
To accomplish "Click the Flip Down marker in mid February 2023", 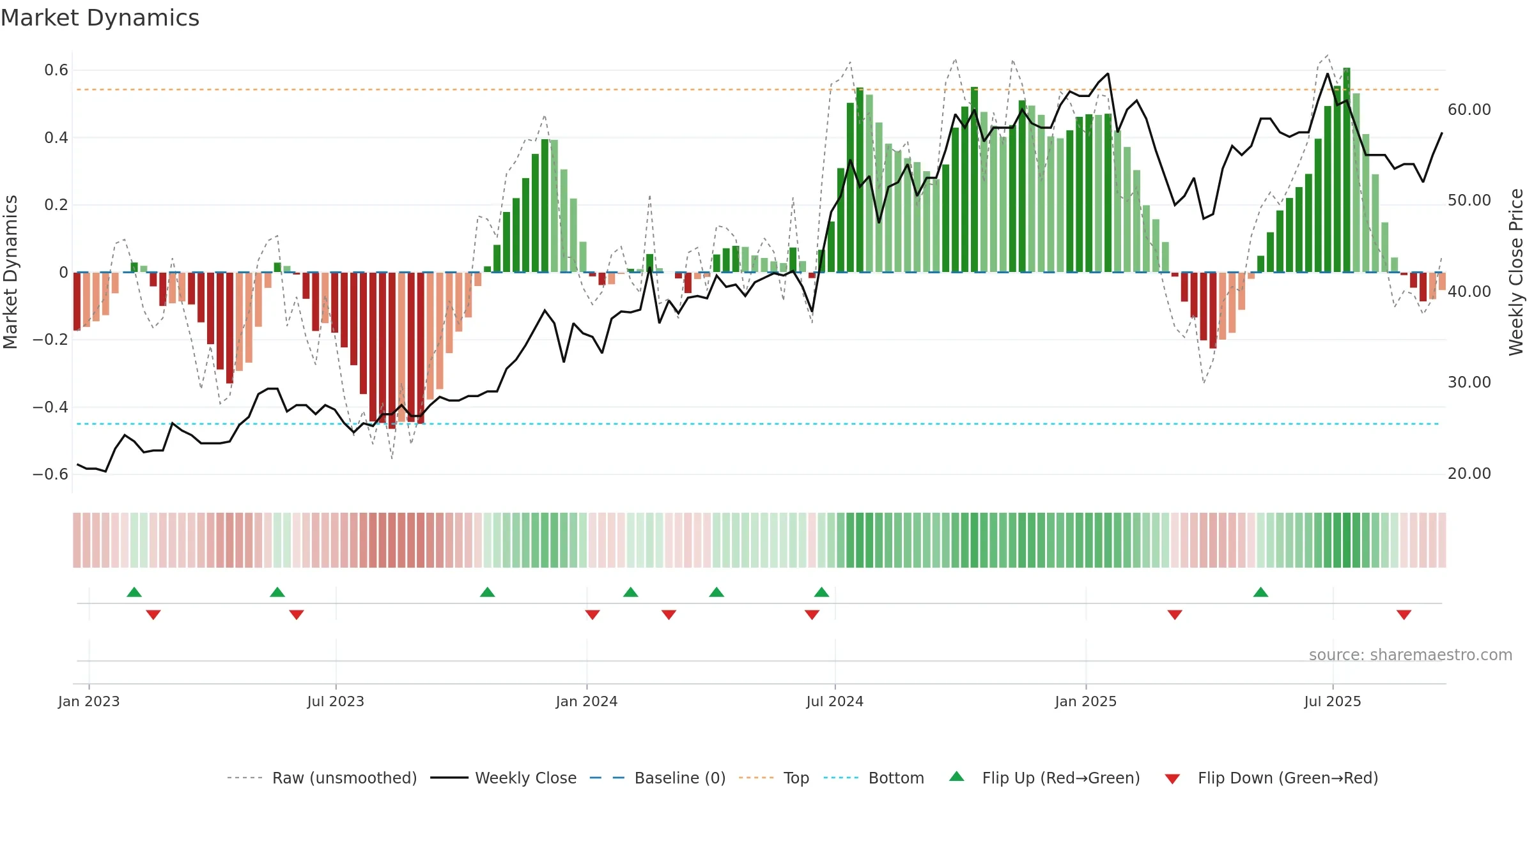I will pyautogui.click(x=153, y=615).
